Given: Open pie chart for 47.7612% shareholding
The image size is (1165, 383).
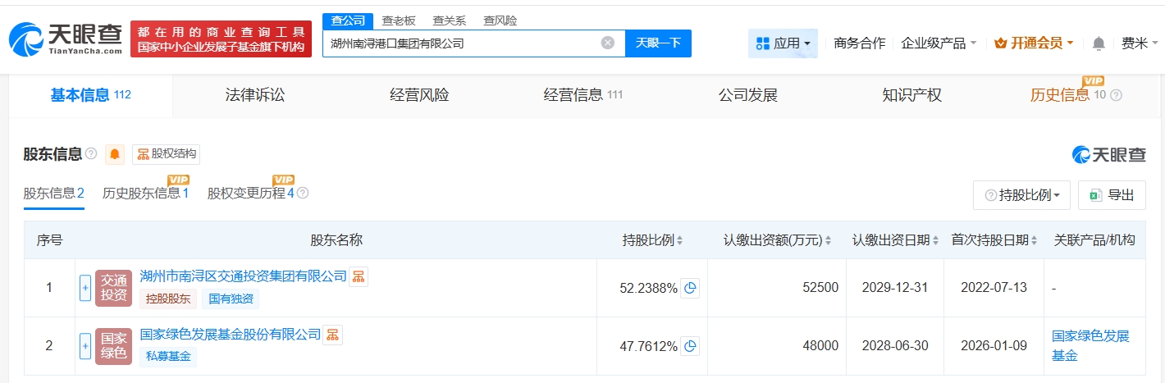Looking at the screenshot, I should tap(690, 346).
